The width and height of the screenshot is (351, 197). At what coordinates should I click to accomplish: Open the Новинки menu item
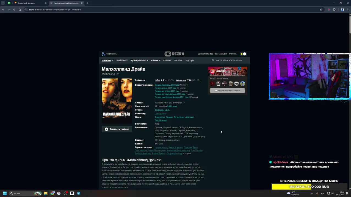[167, 60]
